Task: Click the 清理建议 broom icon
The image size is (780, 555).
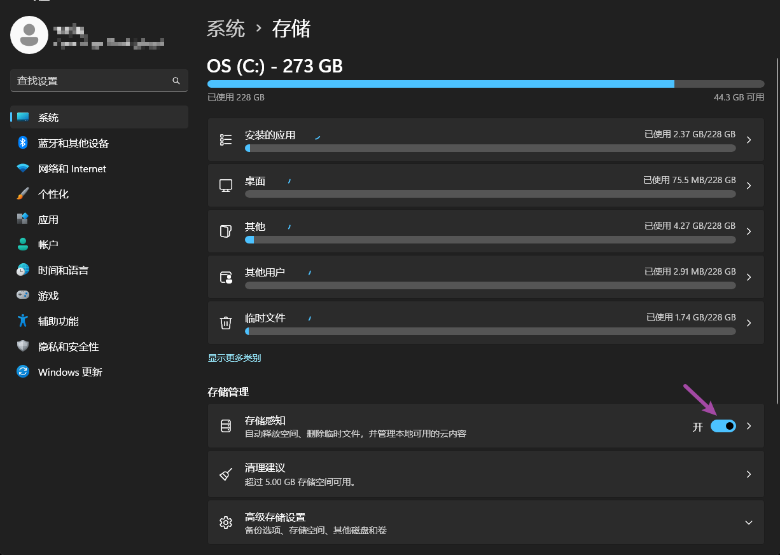Action: [x=226, y=474]
